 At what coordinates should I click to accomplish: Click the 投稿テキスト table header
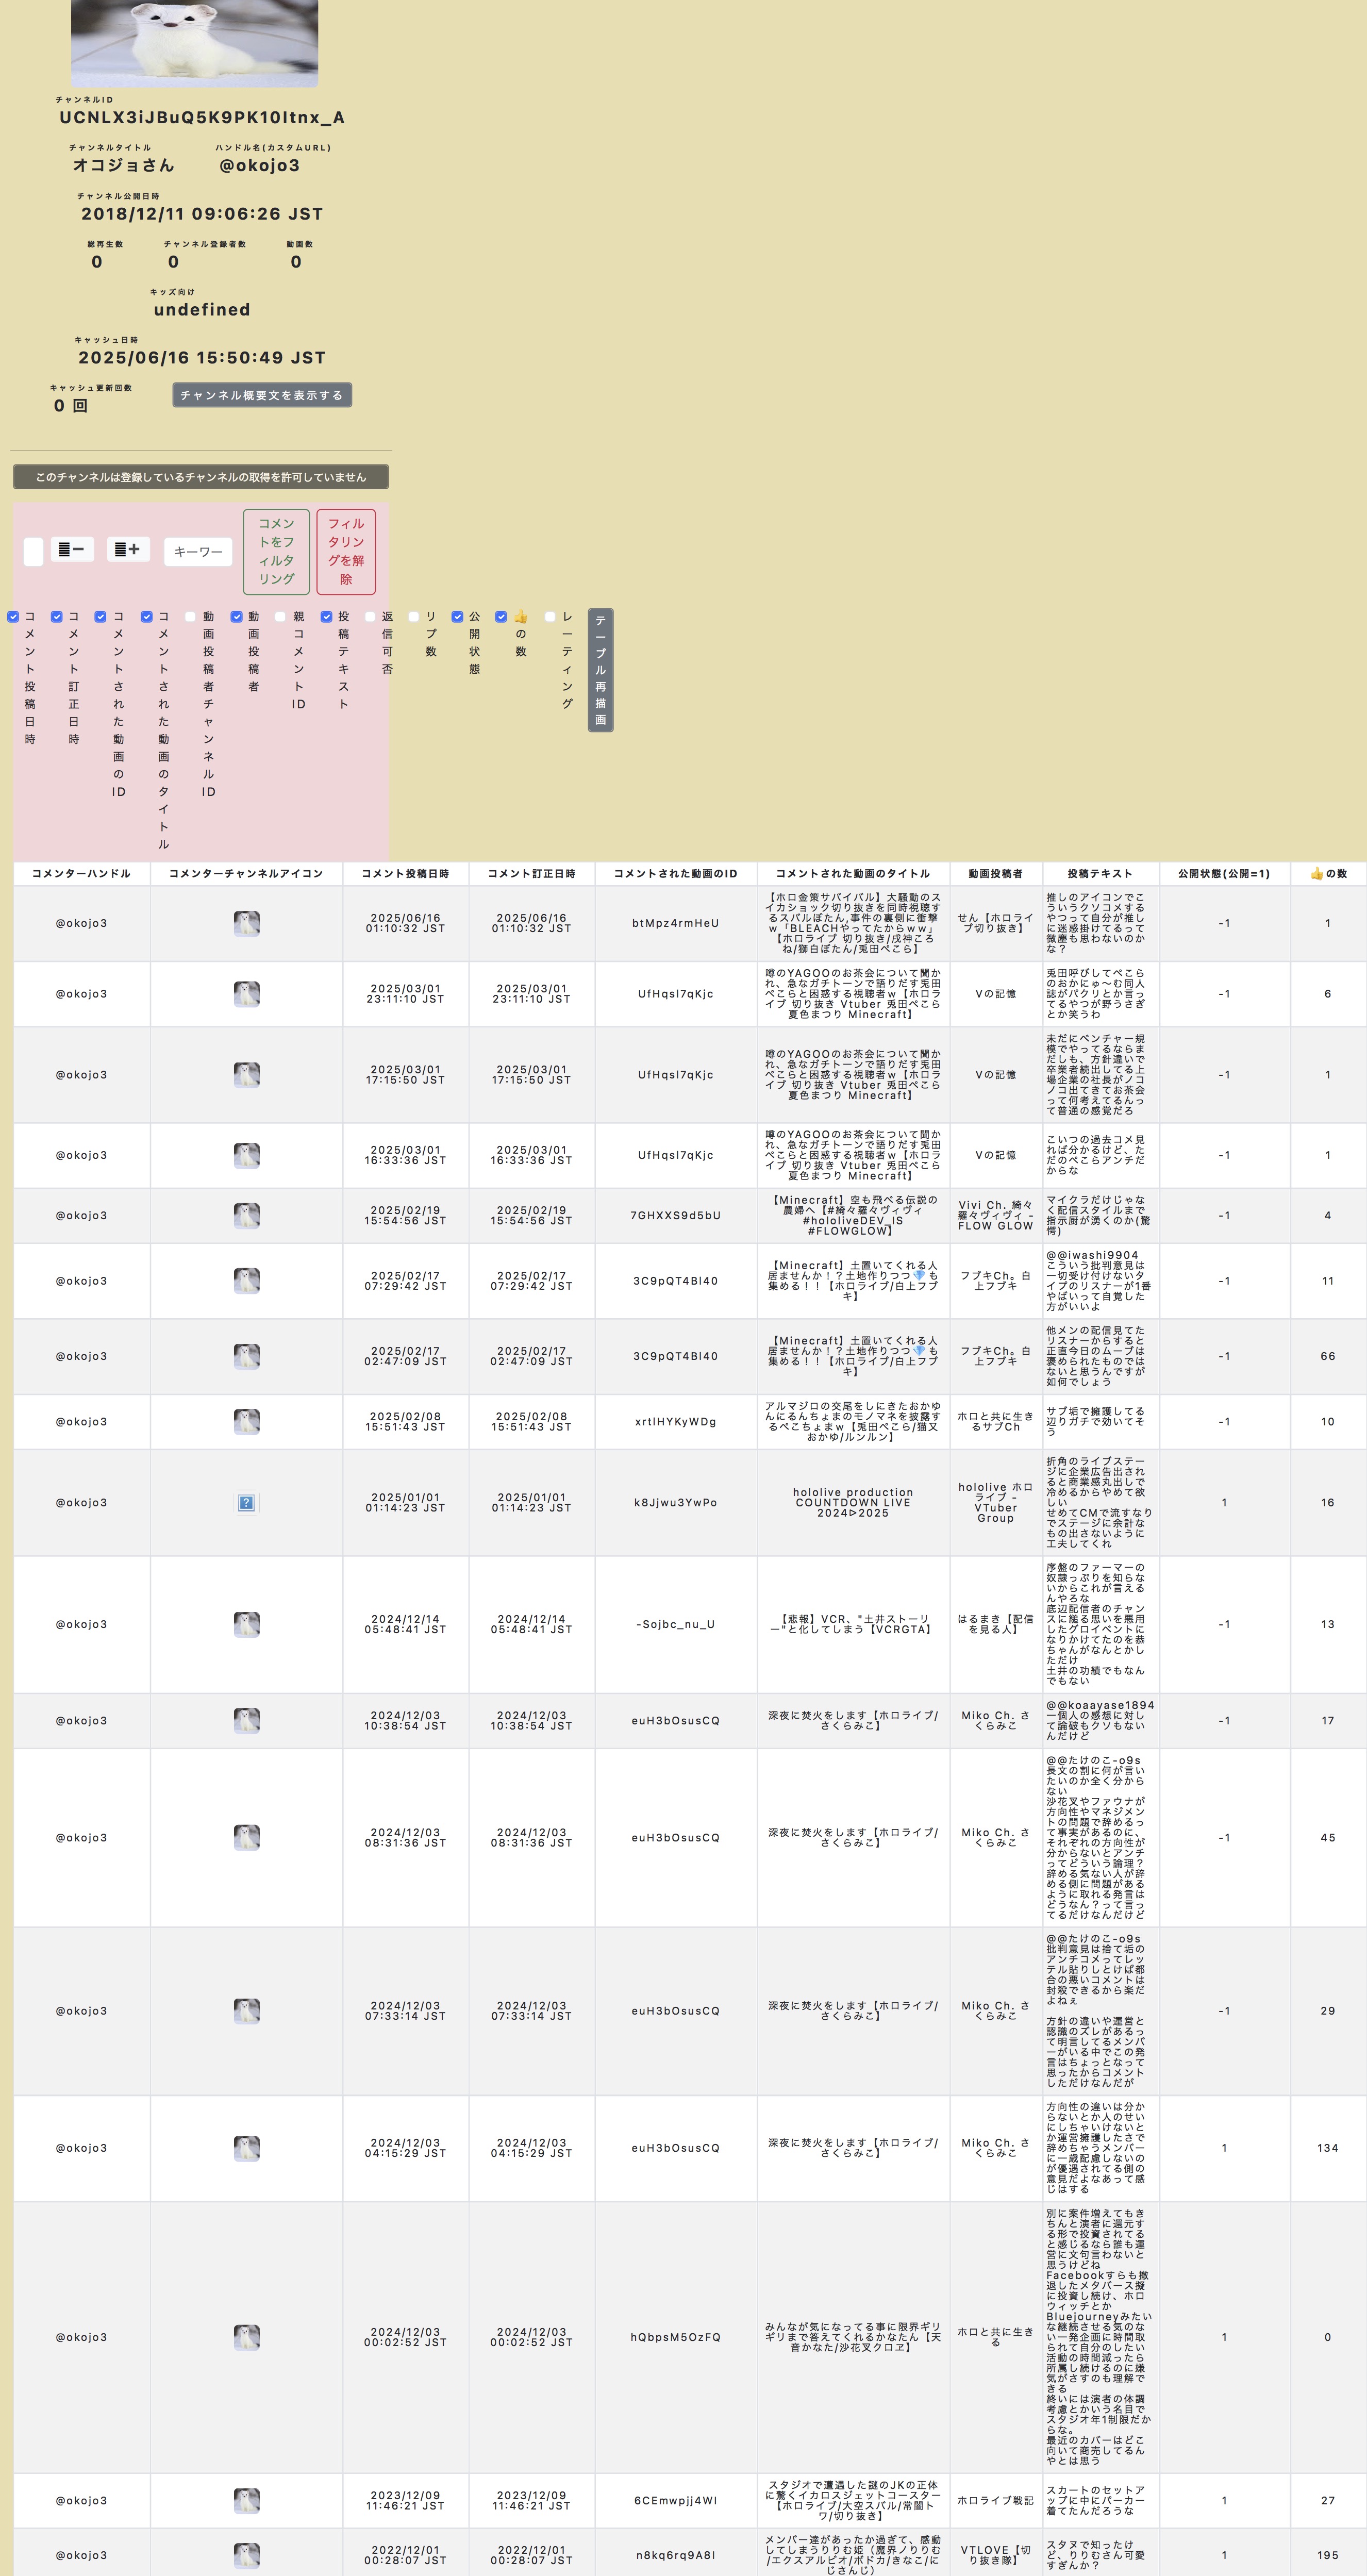1100,873
